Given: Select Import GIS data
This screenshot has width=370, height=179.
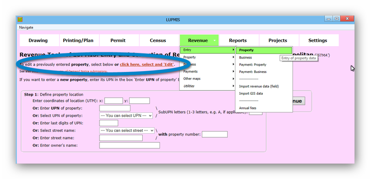Looking at the screenshot, I should point(264,93).
